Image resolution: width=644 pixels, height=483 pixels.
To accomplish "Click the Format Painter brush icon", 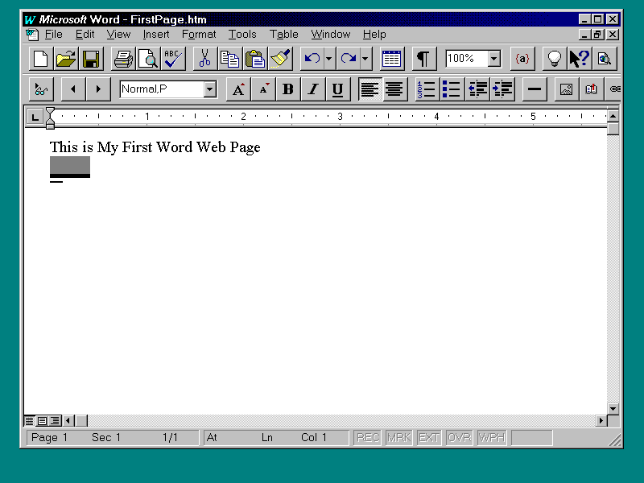I will (280, 59).
